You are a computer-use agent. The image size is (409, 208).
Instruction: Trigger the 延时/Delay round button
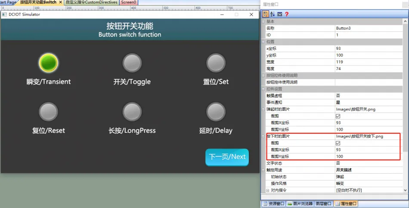tap(216, 112)
